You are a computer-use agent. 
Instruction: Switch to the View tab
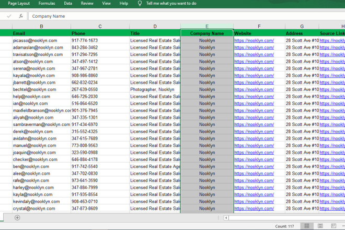pos(106,3)
